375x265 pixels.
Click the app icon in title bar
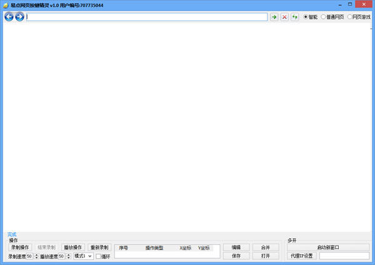(x=6, y=5)
